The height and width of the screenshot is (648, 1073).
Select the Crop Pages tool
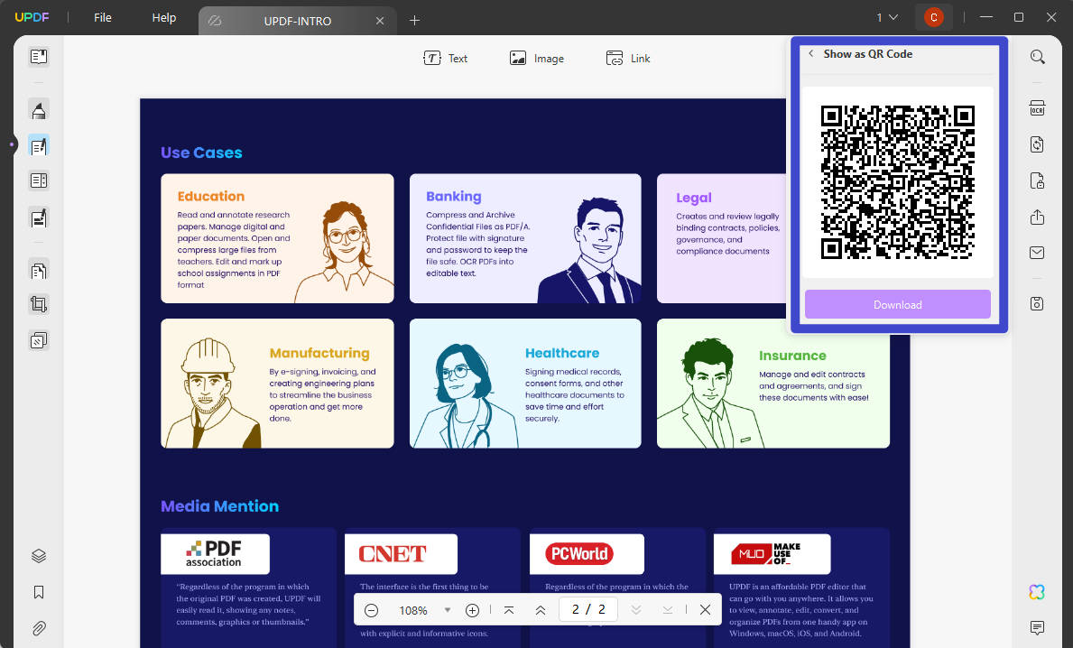[x=38, y=303]
